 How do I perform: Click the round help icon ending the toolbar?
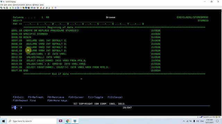[x=55, y=8]
